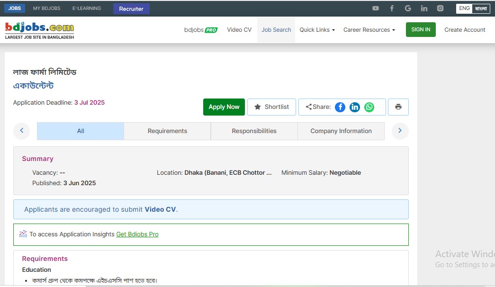The width and height of the screenshot is (495, 287).
Task: Open the Create Account link
Action: (x=465, y=30)
